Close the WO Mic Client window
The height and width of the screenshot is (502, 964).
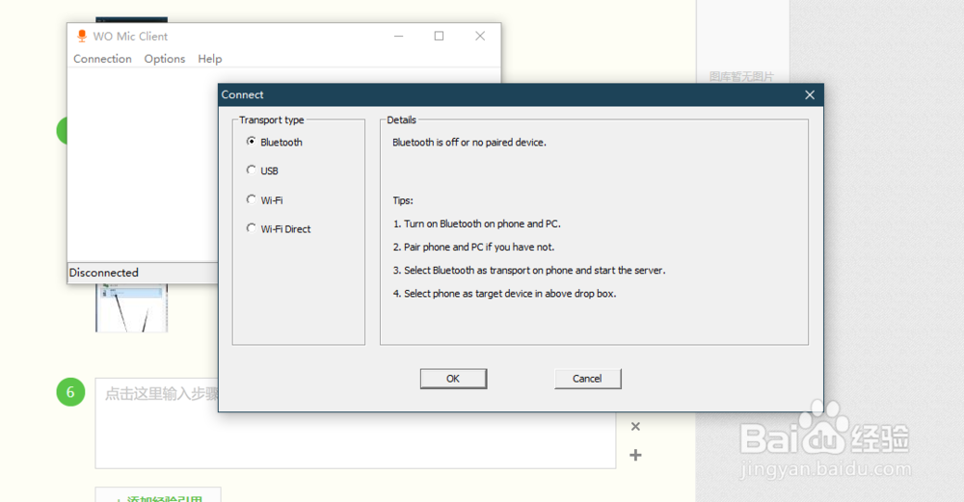click(480, 37)
